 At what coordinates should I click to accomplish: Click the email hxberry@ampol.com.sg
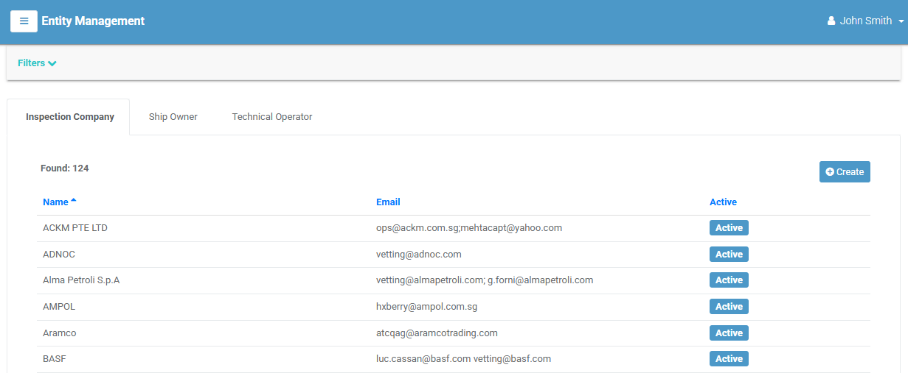[427, 307]
